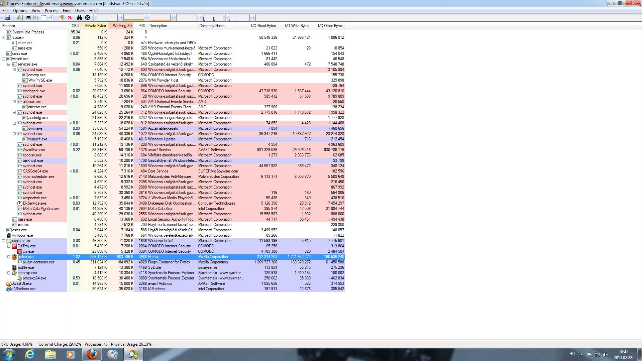Screen dimensions: 642x361
Task: Open the Windows Start menu
Action: [9, 354]
